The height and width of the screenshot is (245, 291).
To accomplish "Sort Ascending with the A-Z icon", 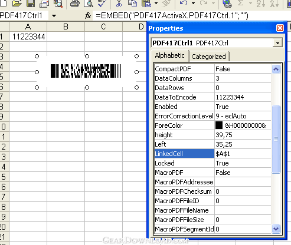I will click(261, 3).
